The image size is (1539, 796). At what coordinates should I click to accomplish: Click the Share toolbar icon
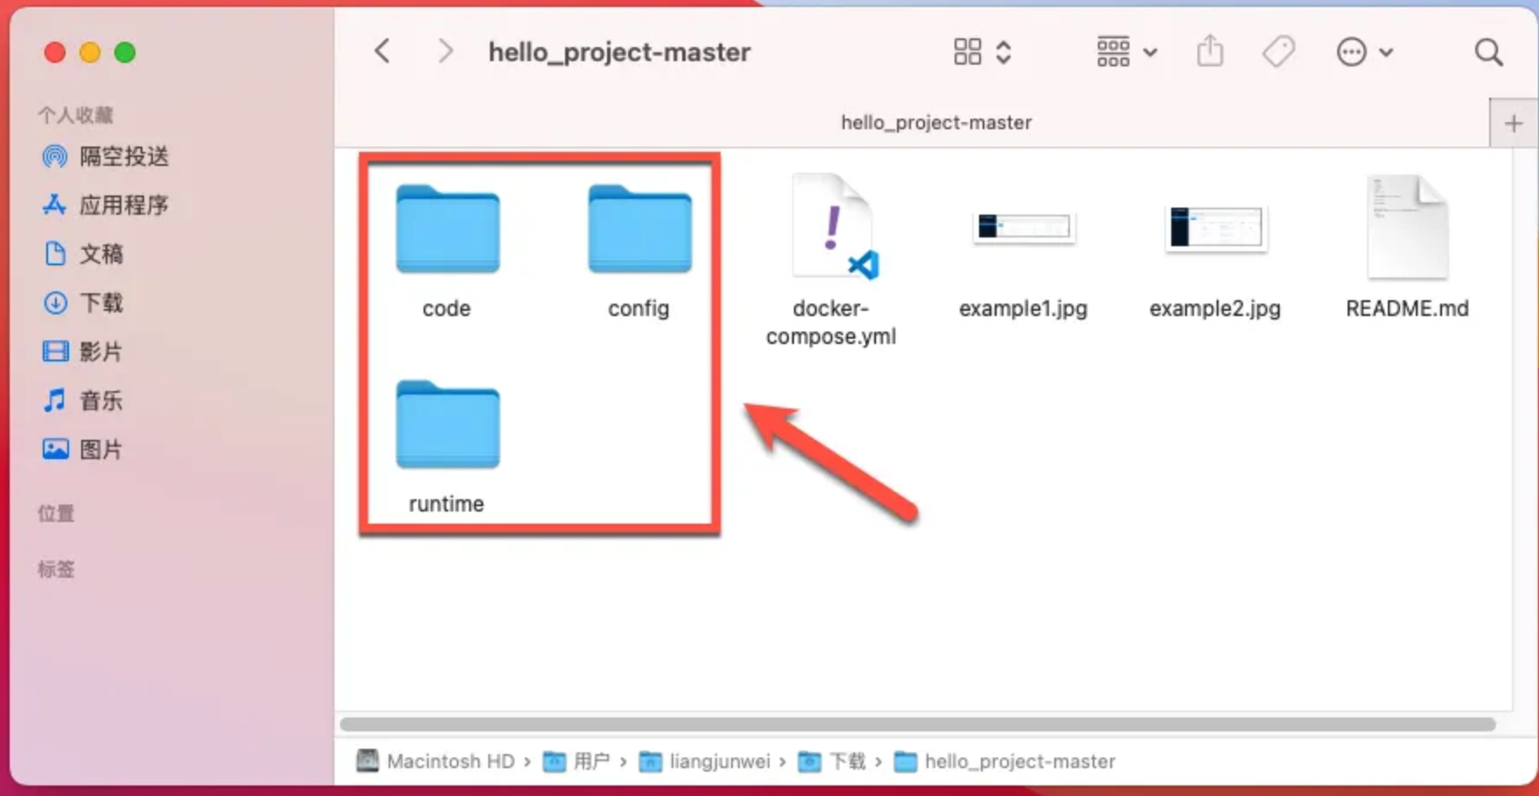[x=1210, y=52]
